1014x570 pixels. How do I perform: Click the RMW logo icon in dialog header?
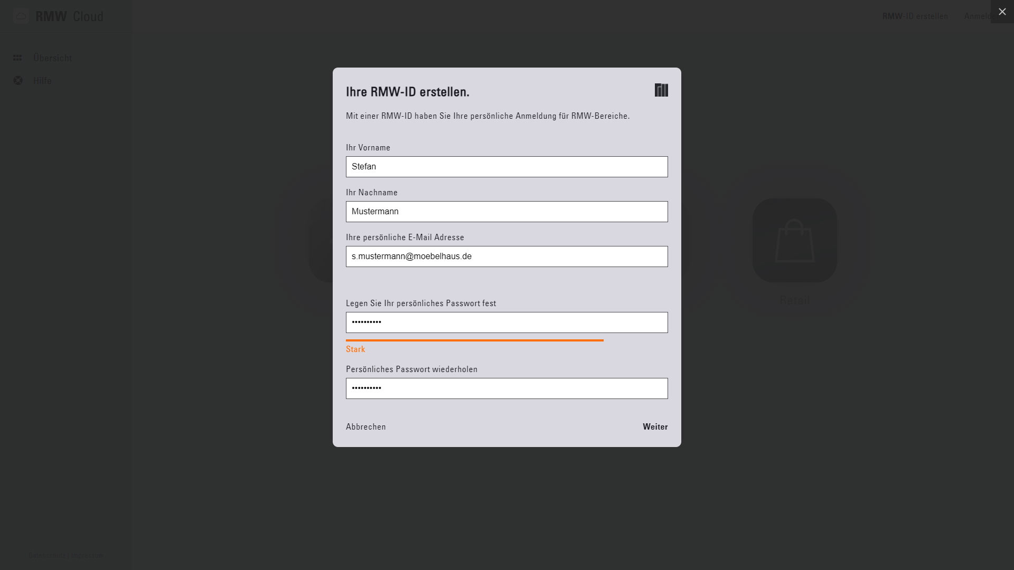coord(661,90)
